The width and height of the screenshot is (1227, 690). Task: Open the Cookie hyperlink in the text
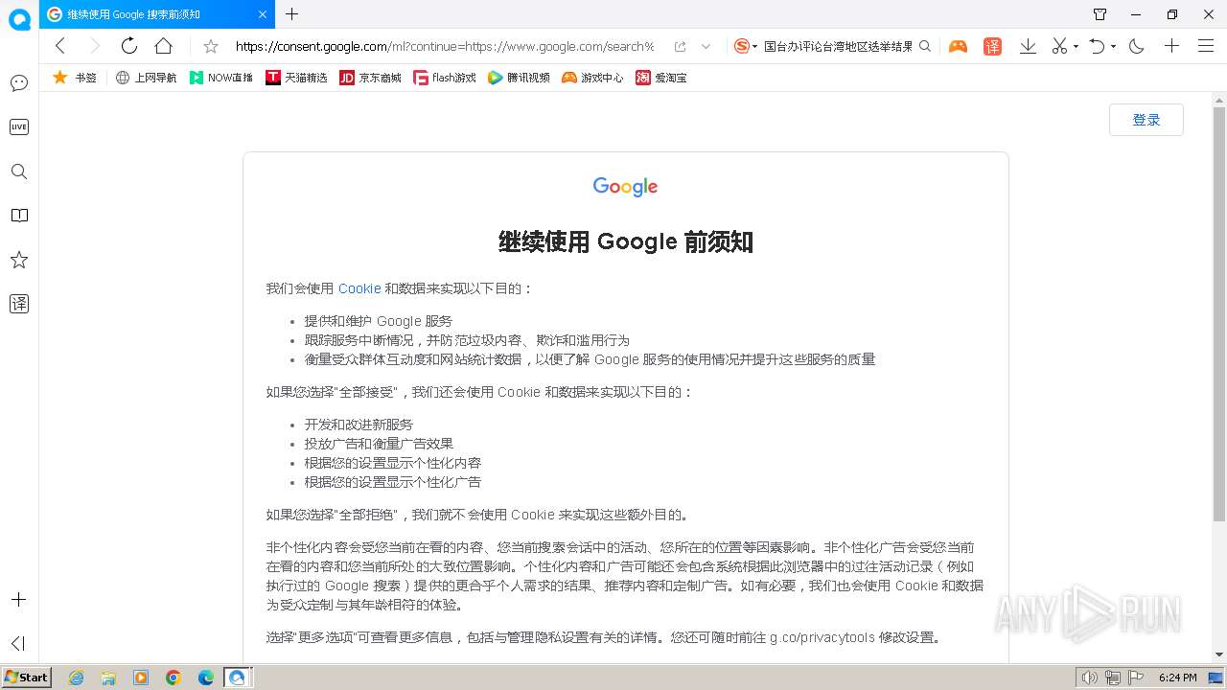pos(359,288)
